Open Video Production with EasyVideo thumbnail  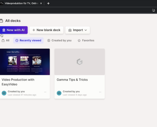25,62
